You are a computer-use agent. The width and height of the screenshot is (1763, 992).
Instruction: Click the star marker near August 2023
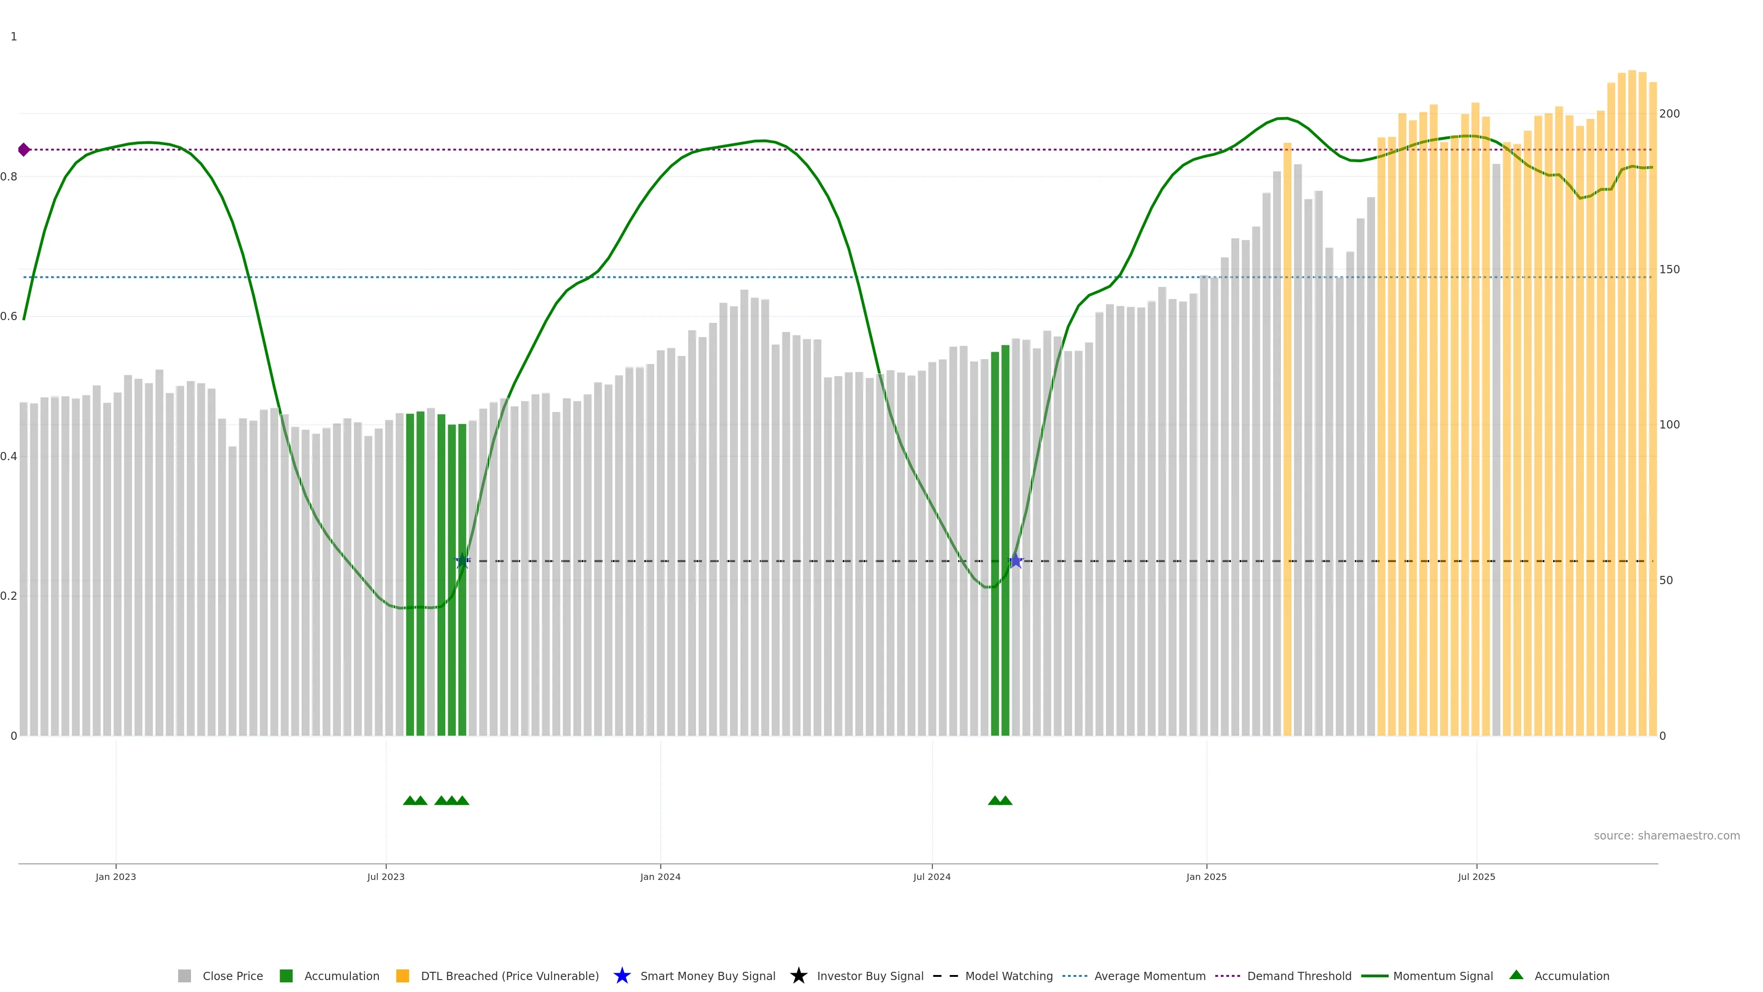point(463,561)
